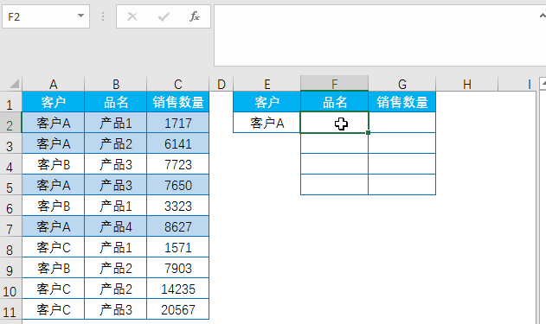Select column G header
Screen dimensions: 546x324
[x=401, y=84]
